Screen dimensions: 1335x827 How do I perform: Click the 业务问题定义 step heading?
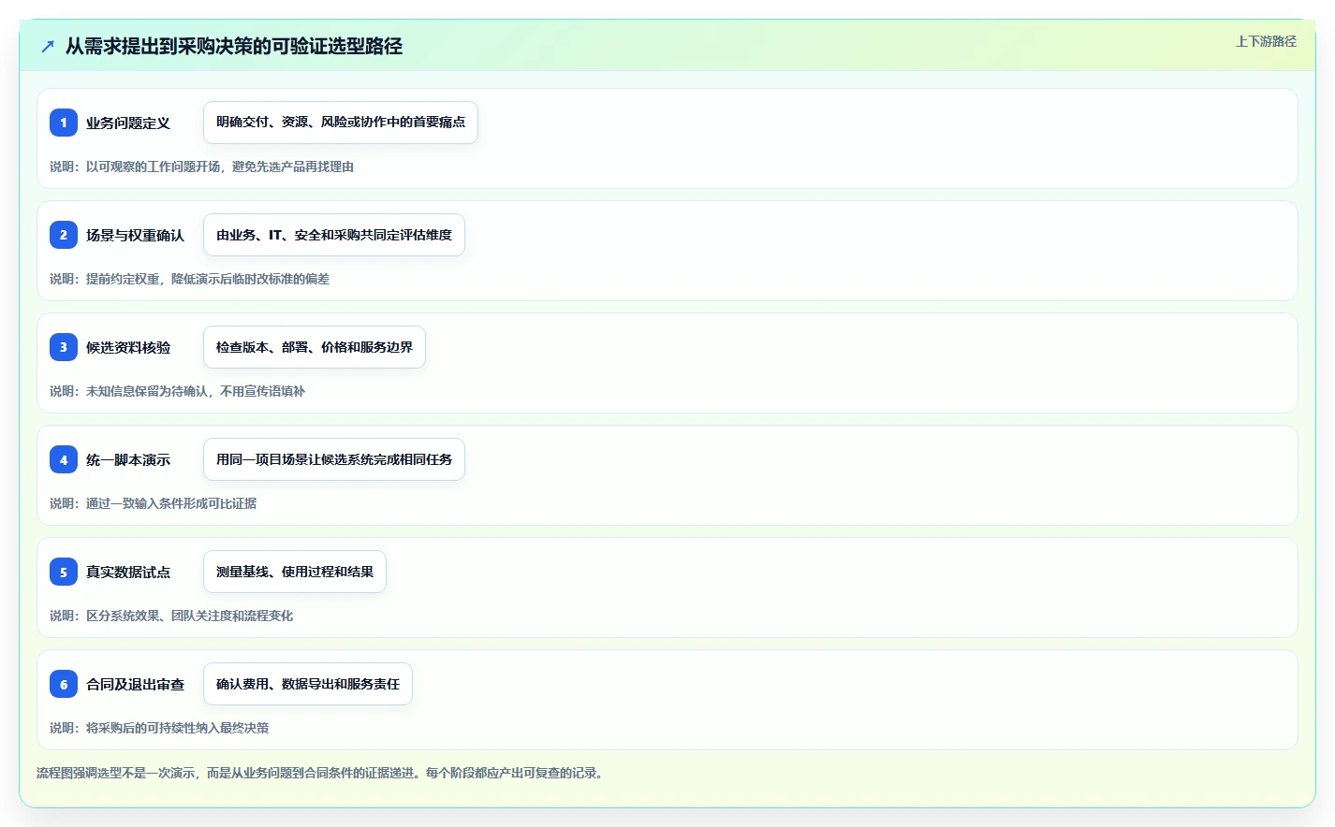point(128,123)
